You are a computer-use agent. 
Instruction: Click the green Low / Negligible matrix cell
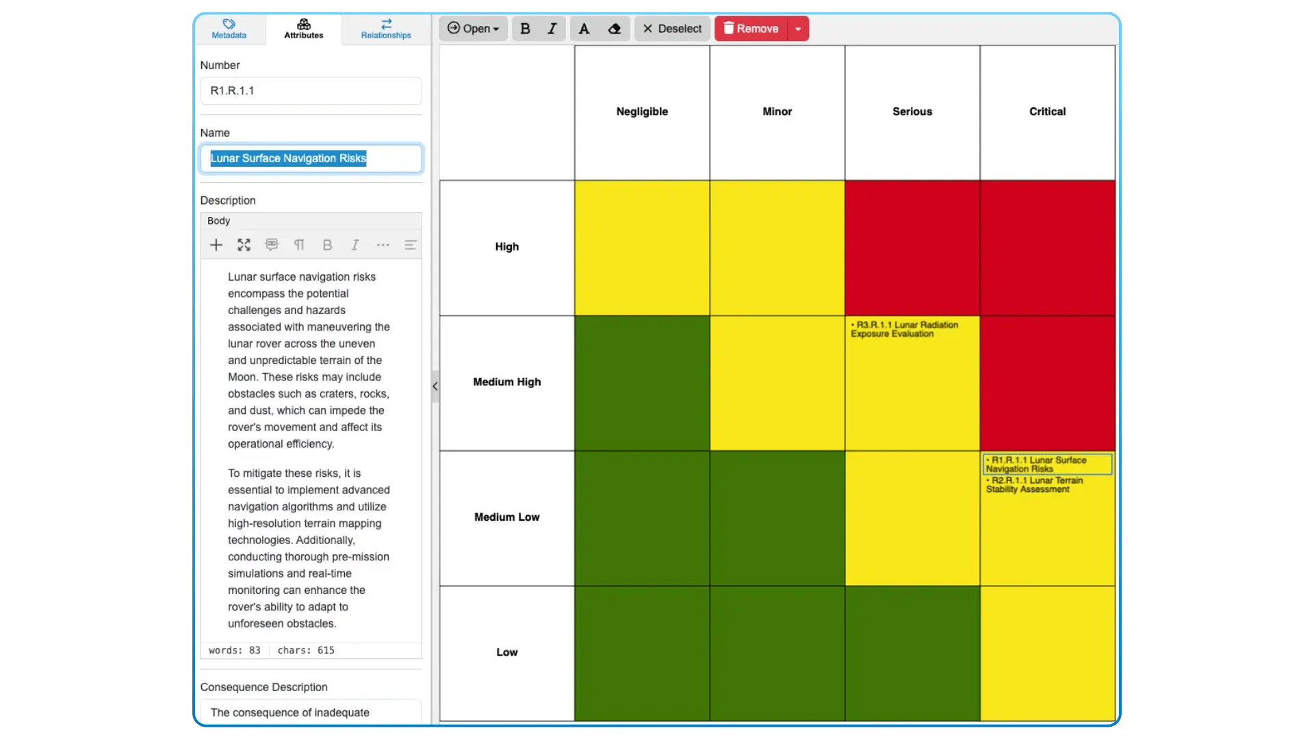click(642, 653)
